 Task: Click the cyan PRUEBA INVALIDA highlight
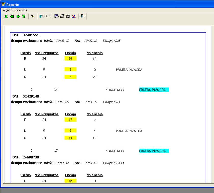click(x=154, y=90)
